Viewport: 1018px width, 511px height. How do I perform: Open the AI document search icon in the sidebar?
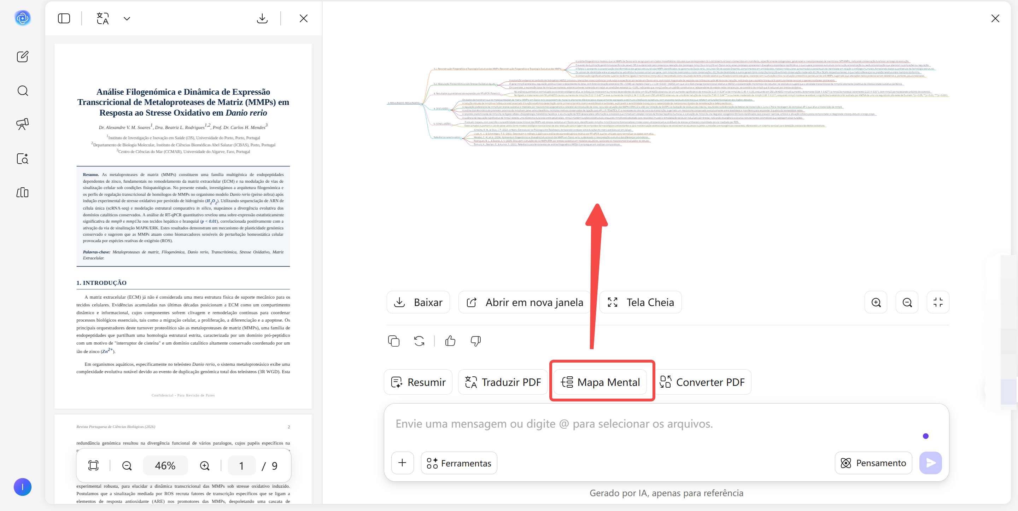23,158
